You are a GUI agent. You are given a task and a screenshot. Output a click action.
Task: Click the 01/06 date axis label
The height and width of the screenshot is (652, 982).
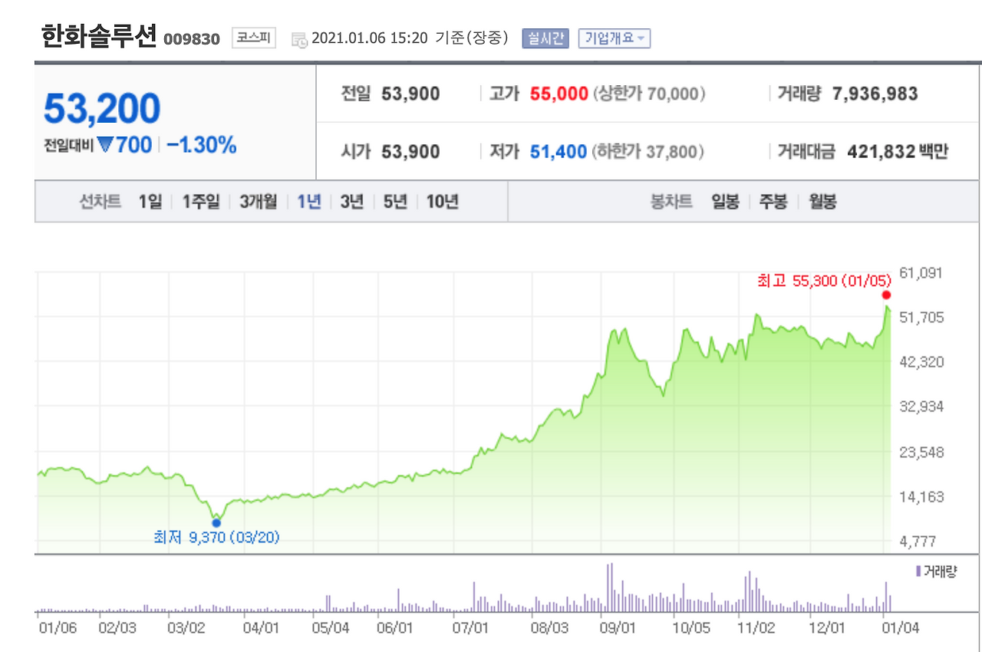(x=58, y=627)
